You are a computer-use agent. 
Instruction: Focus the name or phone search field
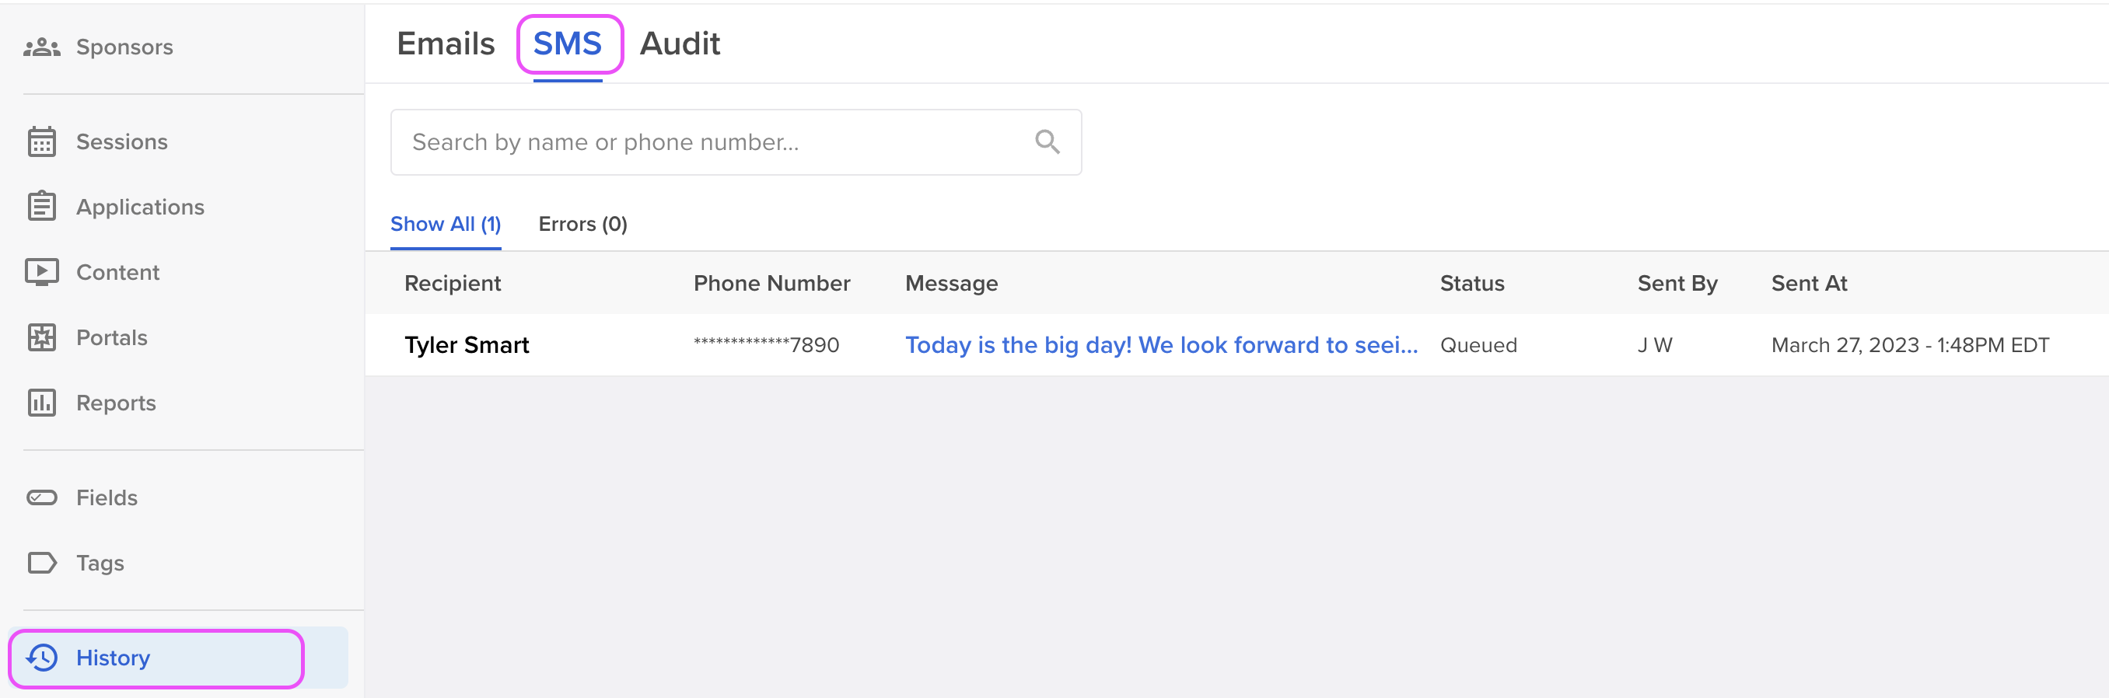[736, 142]
